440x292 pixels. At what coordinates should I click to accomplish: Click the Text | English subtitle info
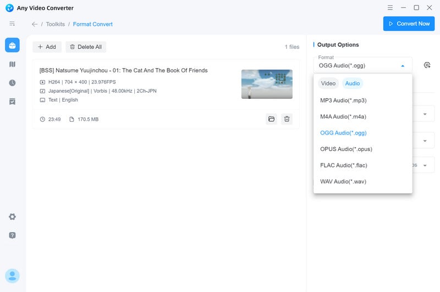click(63, 100)
